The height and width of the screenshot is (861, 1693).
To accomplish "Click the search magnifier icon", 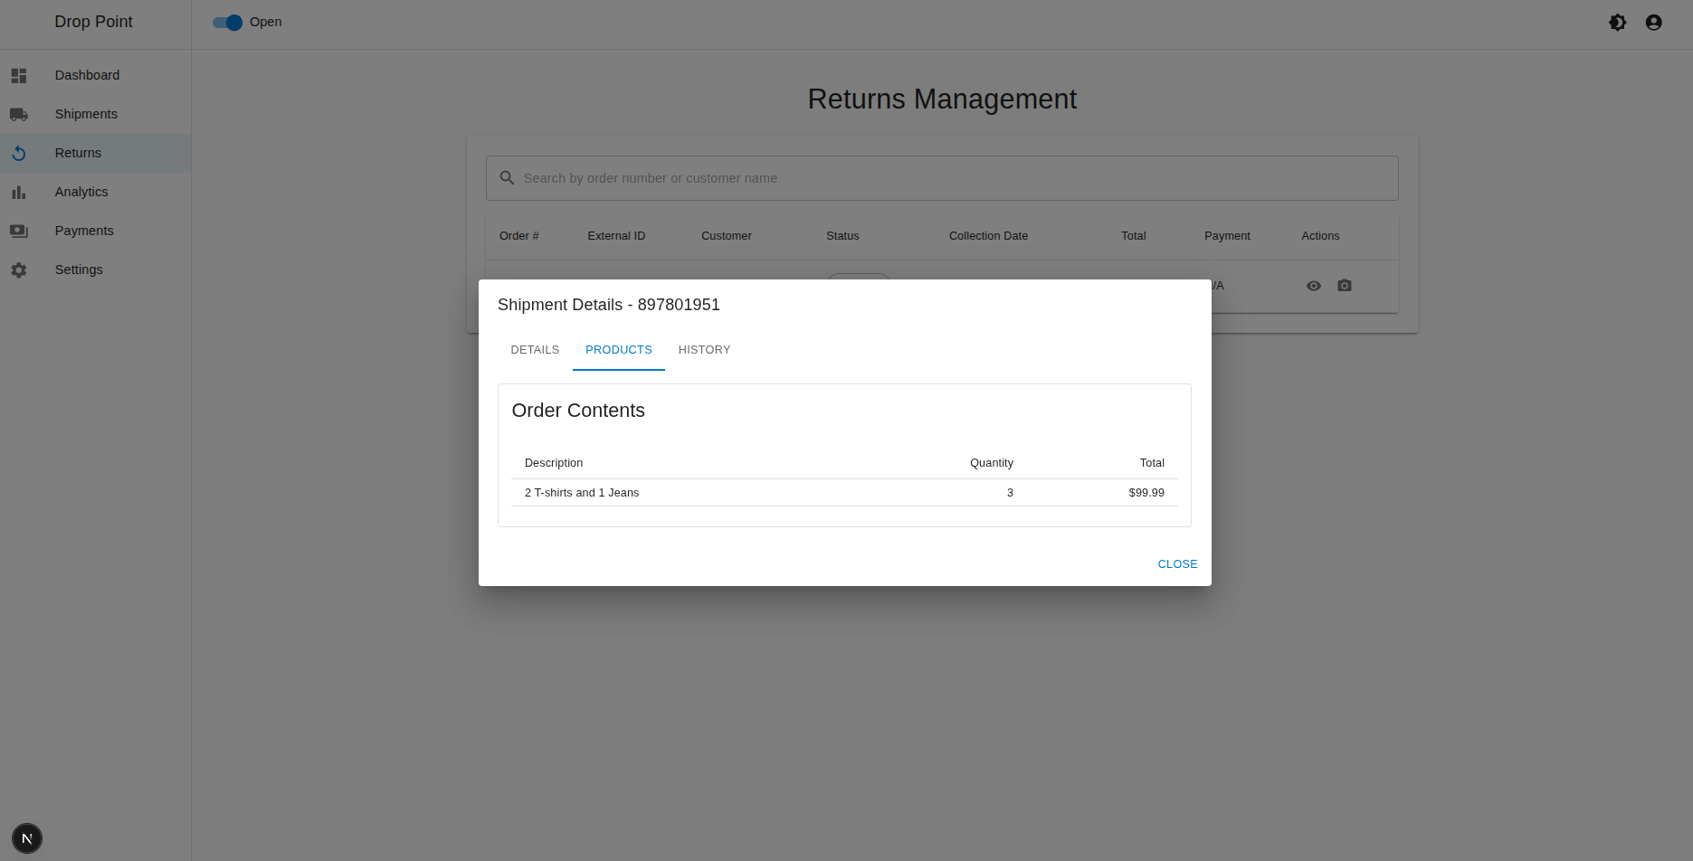I will pos(507,178).
